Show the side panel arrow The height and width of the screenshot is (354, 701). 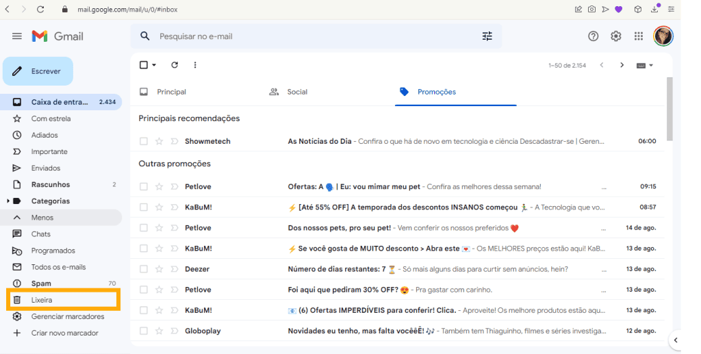(x=676, y=340)
